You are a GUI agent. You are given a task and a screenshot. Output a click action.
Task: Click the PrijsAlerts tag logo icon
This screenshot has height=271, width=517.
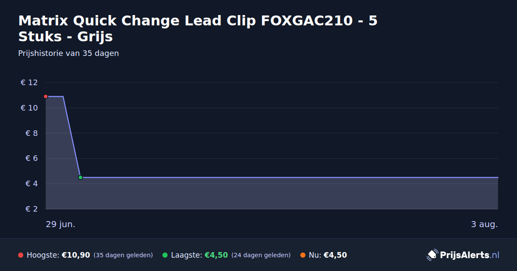coord(432,255)
